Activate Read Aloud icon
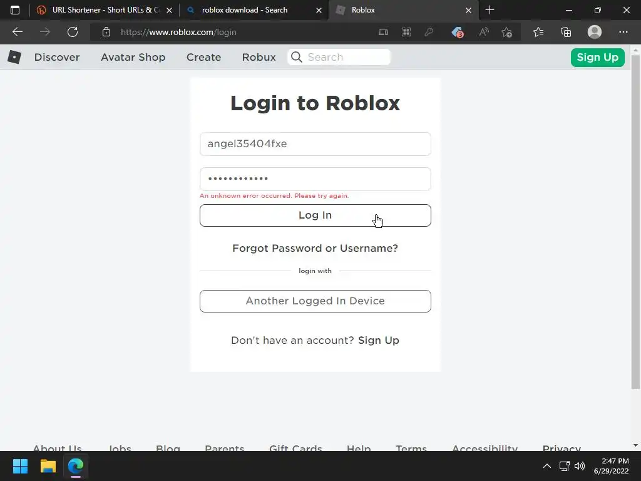This screenshot has width=641, height=481. click(x=484, y=32)
